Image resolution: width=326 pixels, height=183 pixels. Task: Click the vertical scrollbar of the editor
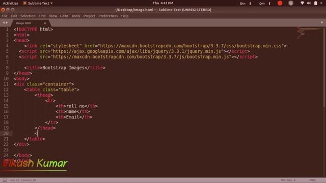324,68
